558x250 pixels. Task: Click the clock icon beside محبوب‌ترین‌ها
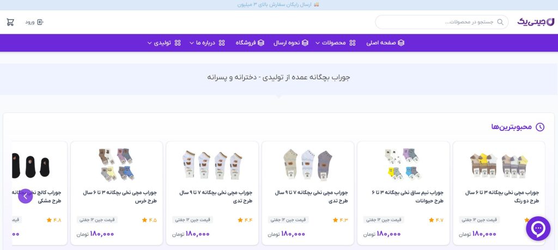[x=540, y=127]
